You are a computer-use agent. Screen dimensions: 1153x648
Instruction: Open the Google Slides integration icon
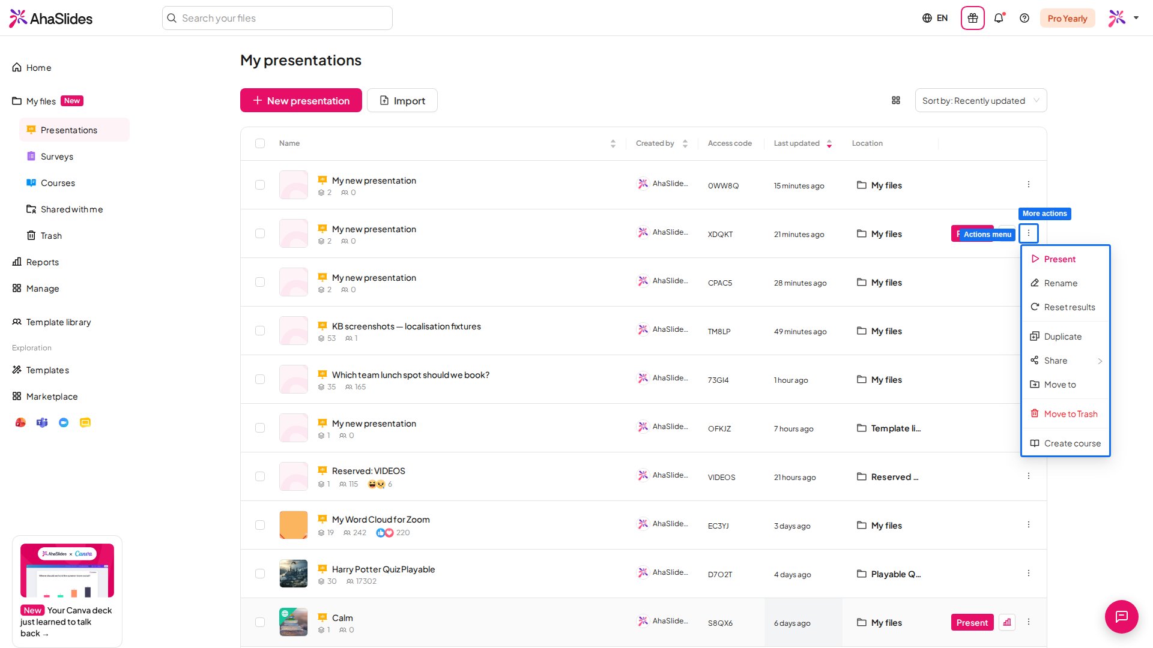coord(85,422)
